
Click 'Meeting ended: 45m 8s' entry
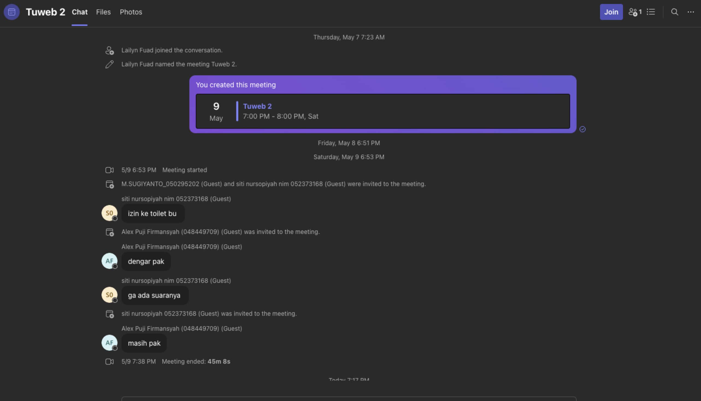coord(196,361)
